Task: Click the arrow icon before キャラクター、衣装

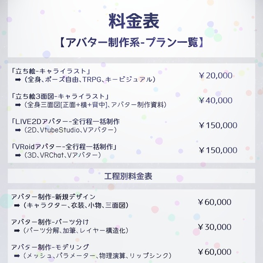Action: tap(17, 205)
